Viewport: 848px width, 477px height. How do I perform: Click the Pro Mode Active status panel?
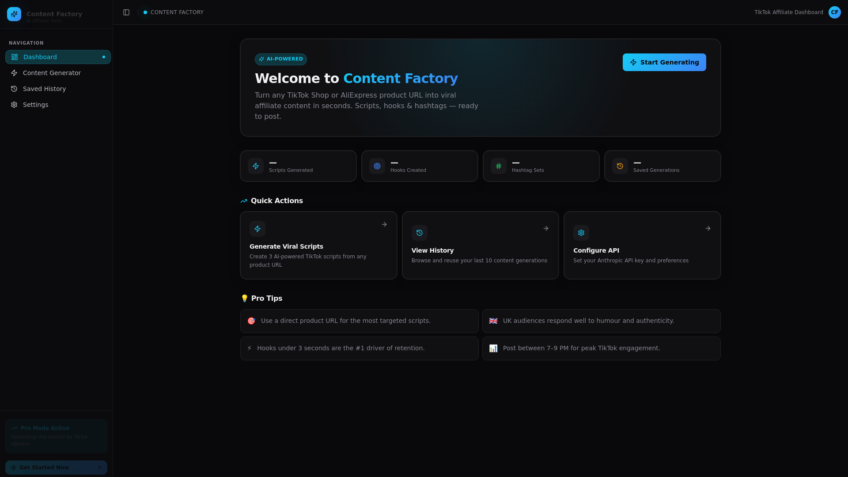coord(56,436)
